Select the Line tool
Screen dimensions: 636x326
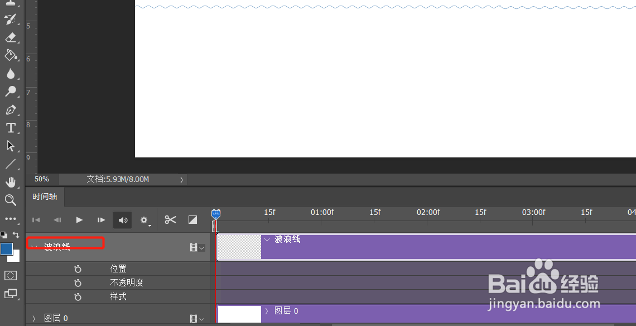click(11, 164)
